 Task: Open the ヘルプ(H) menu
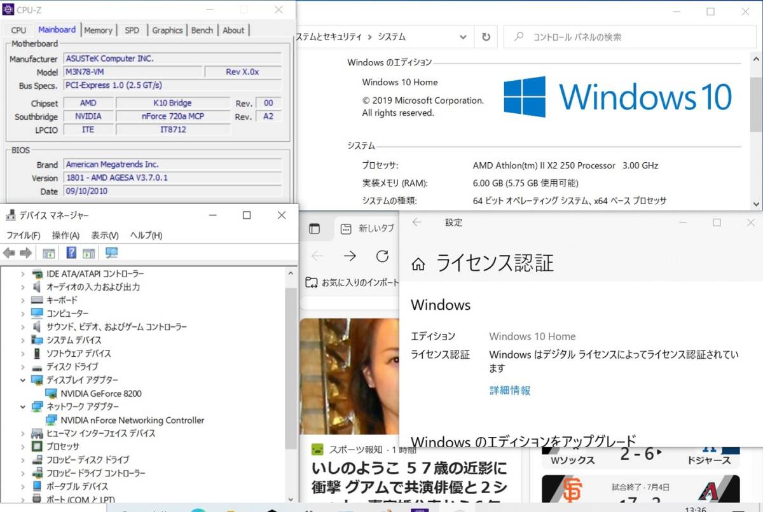coord(146,235)
